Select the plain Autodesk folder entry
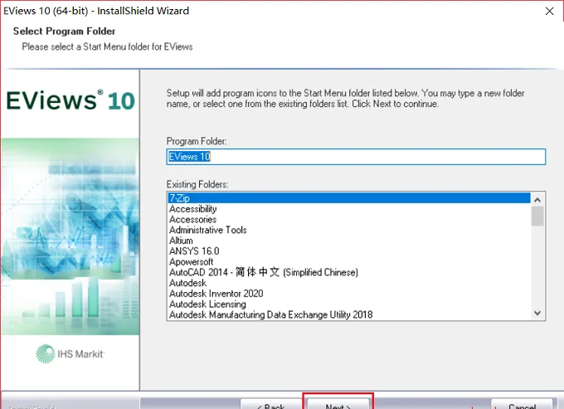The height and width of the screenshot is (409, 564). click(349, 283)
